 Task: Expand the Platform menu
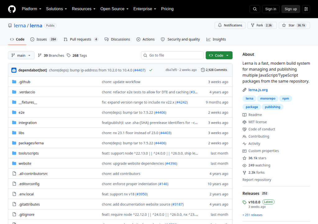click(x=32, y=9)
